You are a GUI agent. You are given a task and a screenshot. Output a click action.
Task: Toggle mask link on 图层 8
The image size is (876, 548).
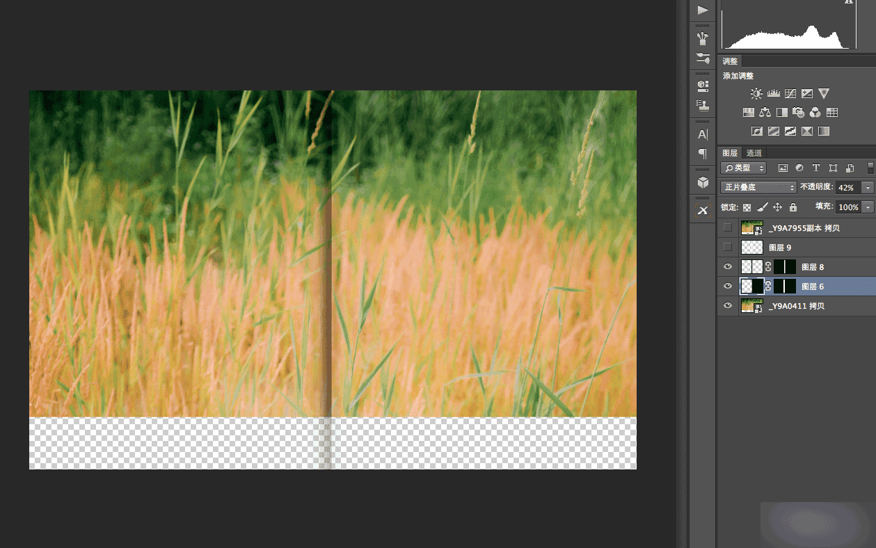769,267
